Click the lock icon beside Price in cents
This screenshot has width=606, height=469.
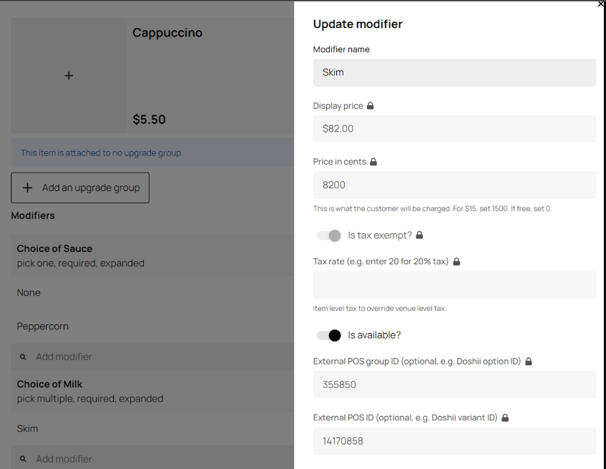click(x=373, y=161)
